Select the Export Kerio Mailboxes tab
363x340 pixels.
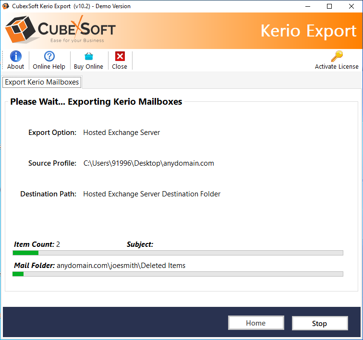(42, 82)
